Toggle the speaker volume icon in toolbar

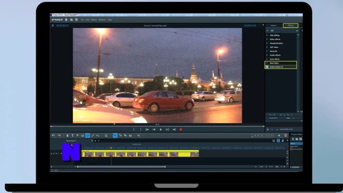[x=279, y=136]
